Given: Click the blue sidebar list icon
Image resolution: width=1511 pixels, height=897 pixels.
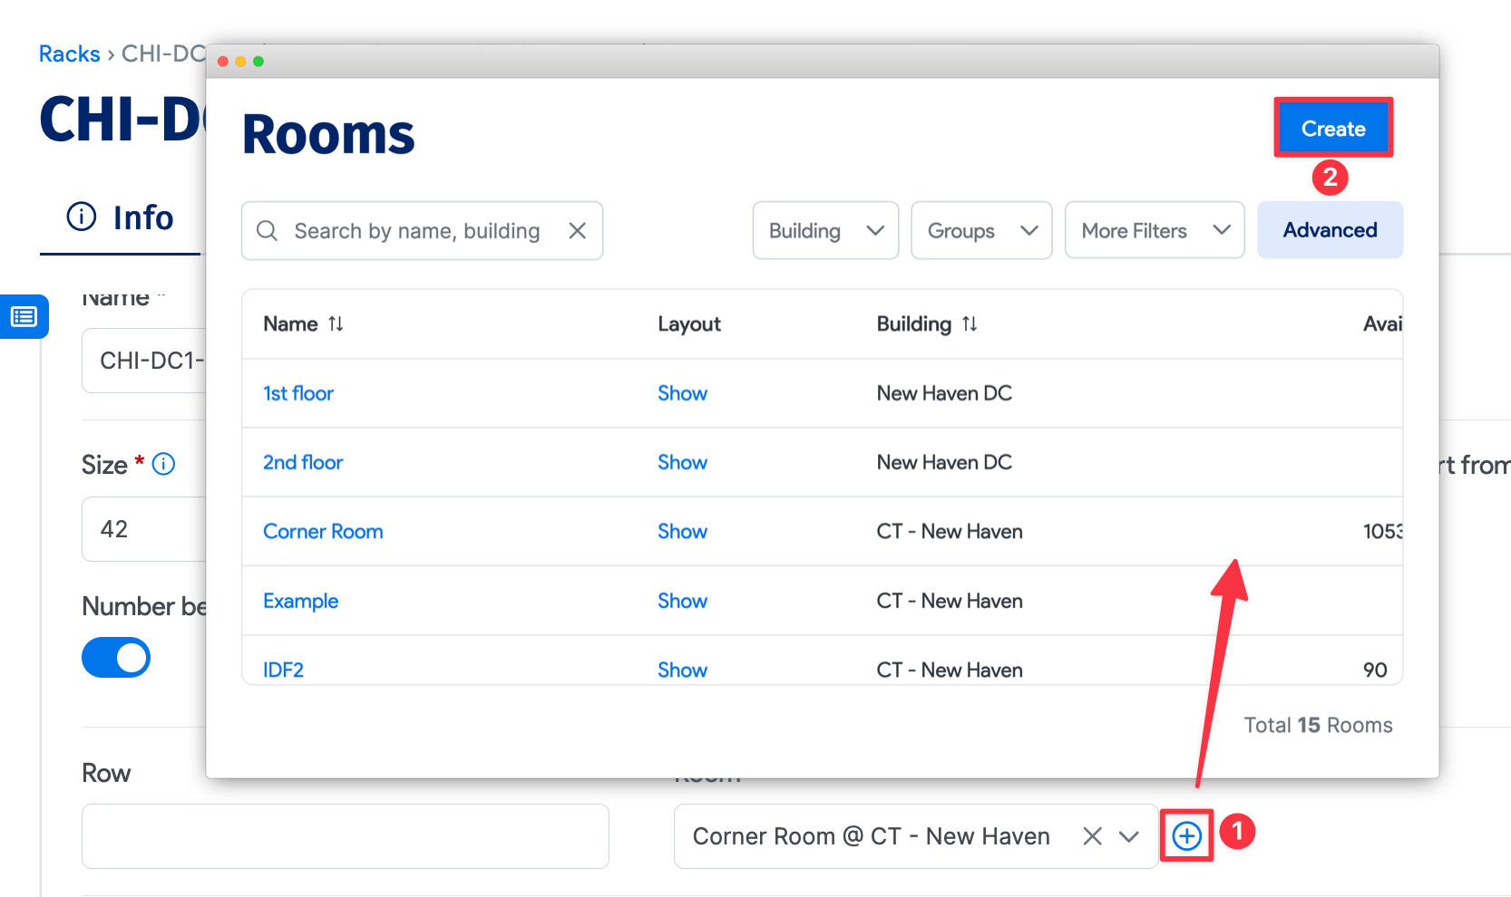Looking at the screenshot, I should 24,317.
